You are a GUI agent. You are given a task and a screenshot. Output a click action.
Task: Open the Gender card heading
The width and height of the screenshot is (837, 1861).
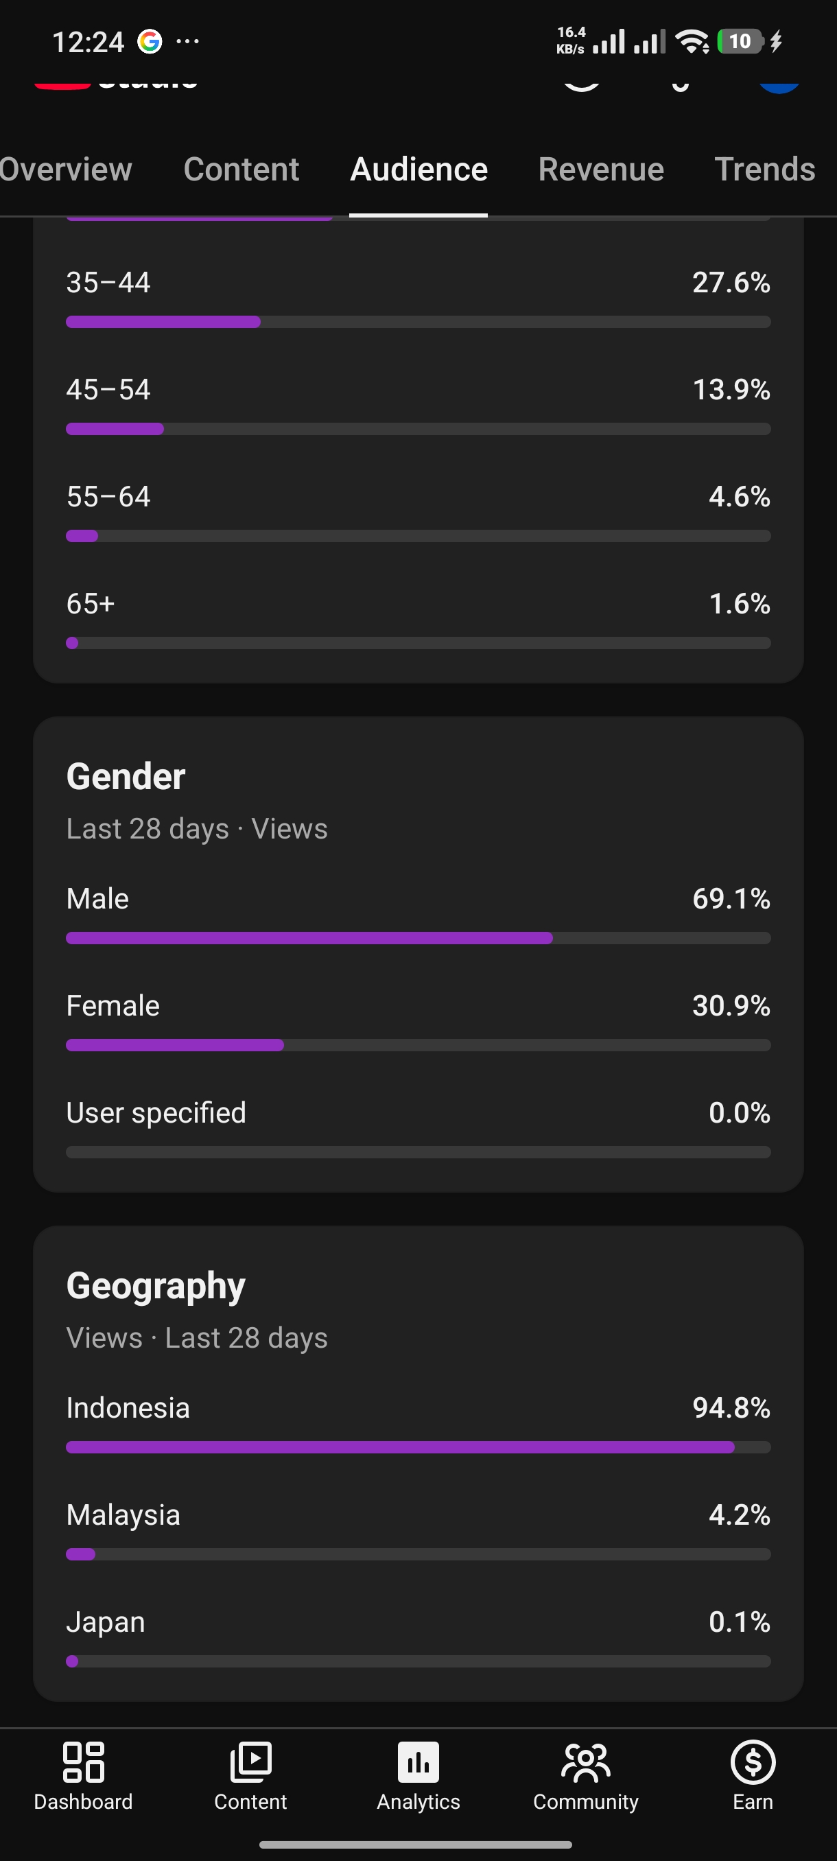126,777
